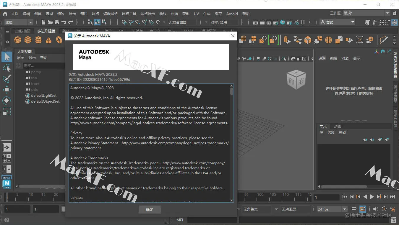Click the 选项 menu in the layer editor
The width and height of the screenshot is (399, 225).
331,132
